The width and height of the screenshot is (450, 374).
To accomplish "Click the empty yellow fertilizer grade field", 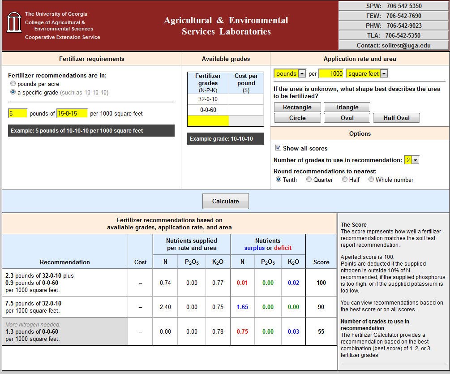I will 208,120.
